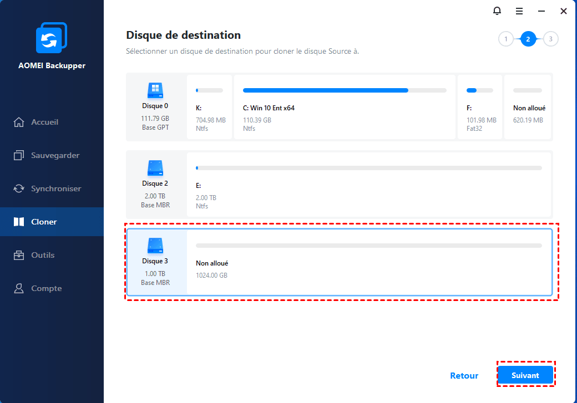Click the "Base MBR" text under Disque 3

pyautogui.click(x=155, y=282)
